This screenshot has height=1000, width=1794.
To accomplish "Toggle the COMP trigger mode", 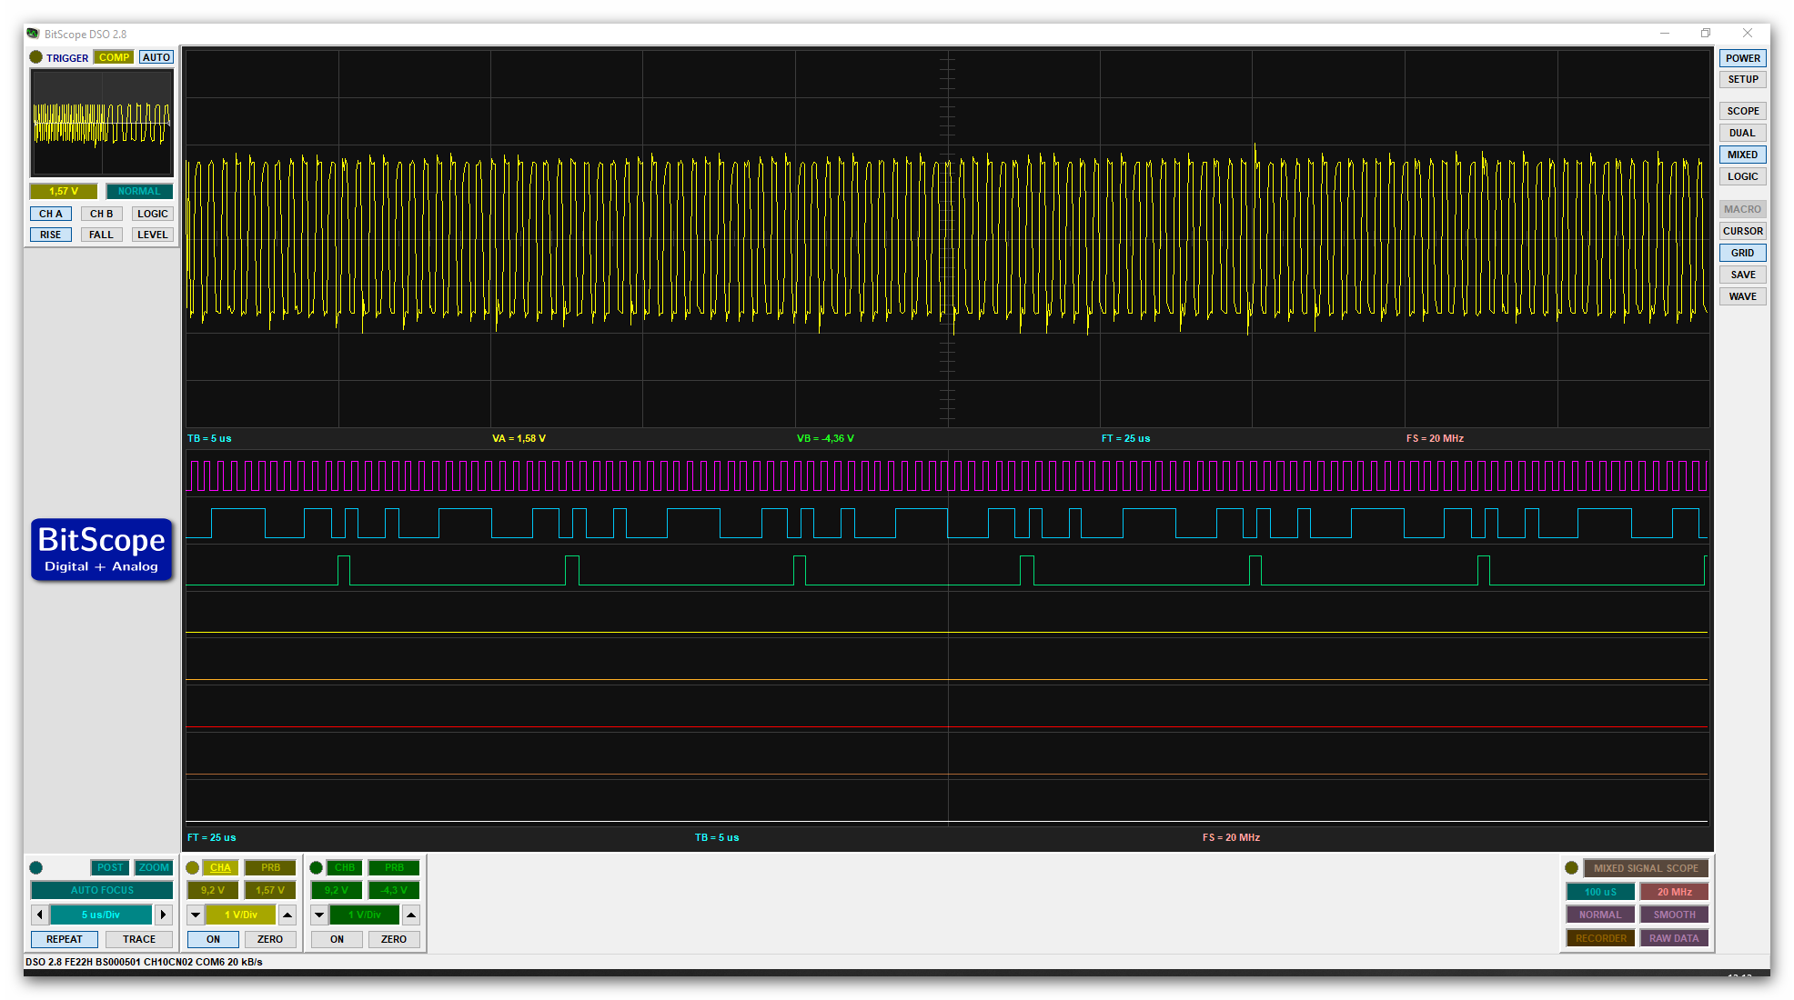I will click(114, 57).
